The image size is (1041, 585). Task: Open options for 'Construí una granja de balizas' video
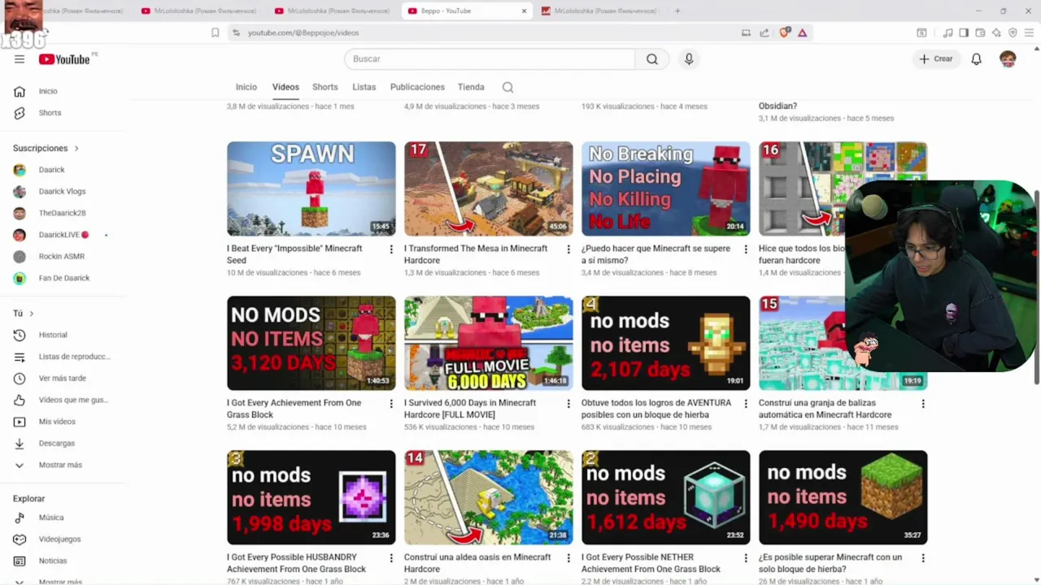[x=923, y=404]
